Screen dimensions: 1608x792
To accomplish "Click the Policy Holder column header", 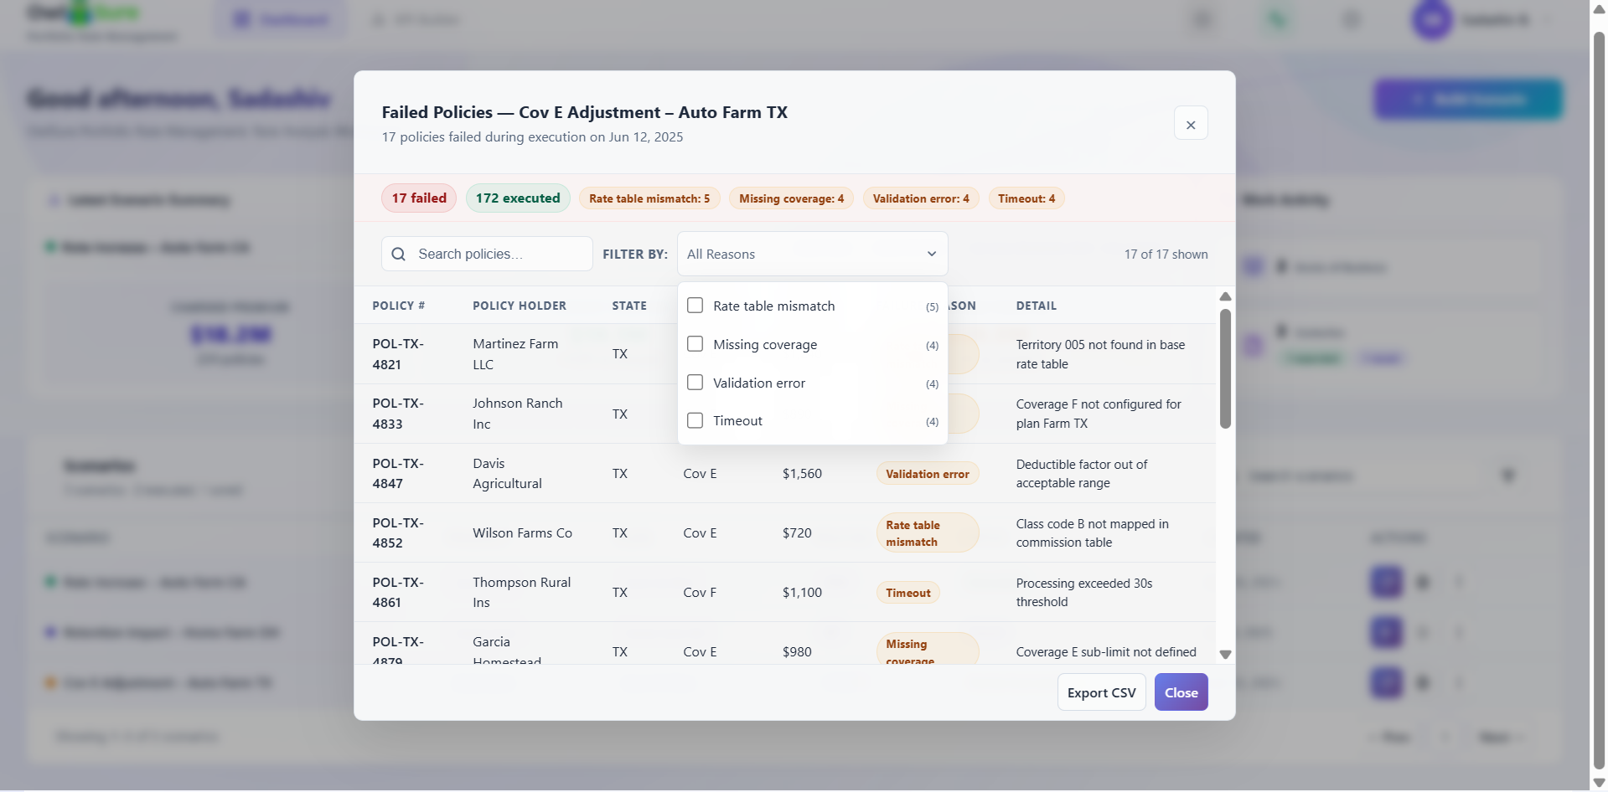I will (520, 306).
